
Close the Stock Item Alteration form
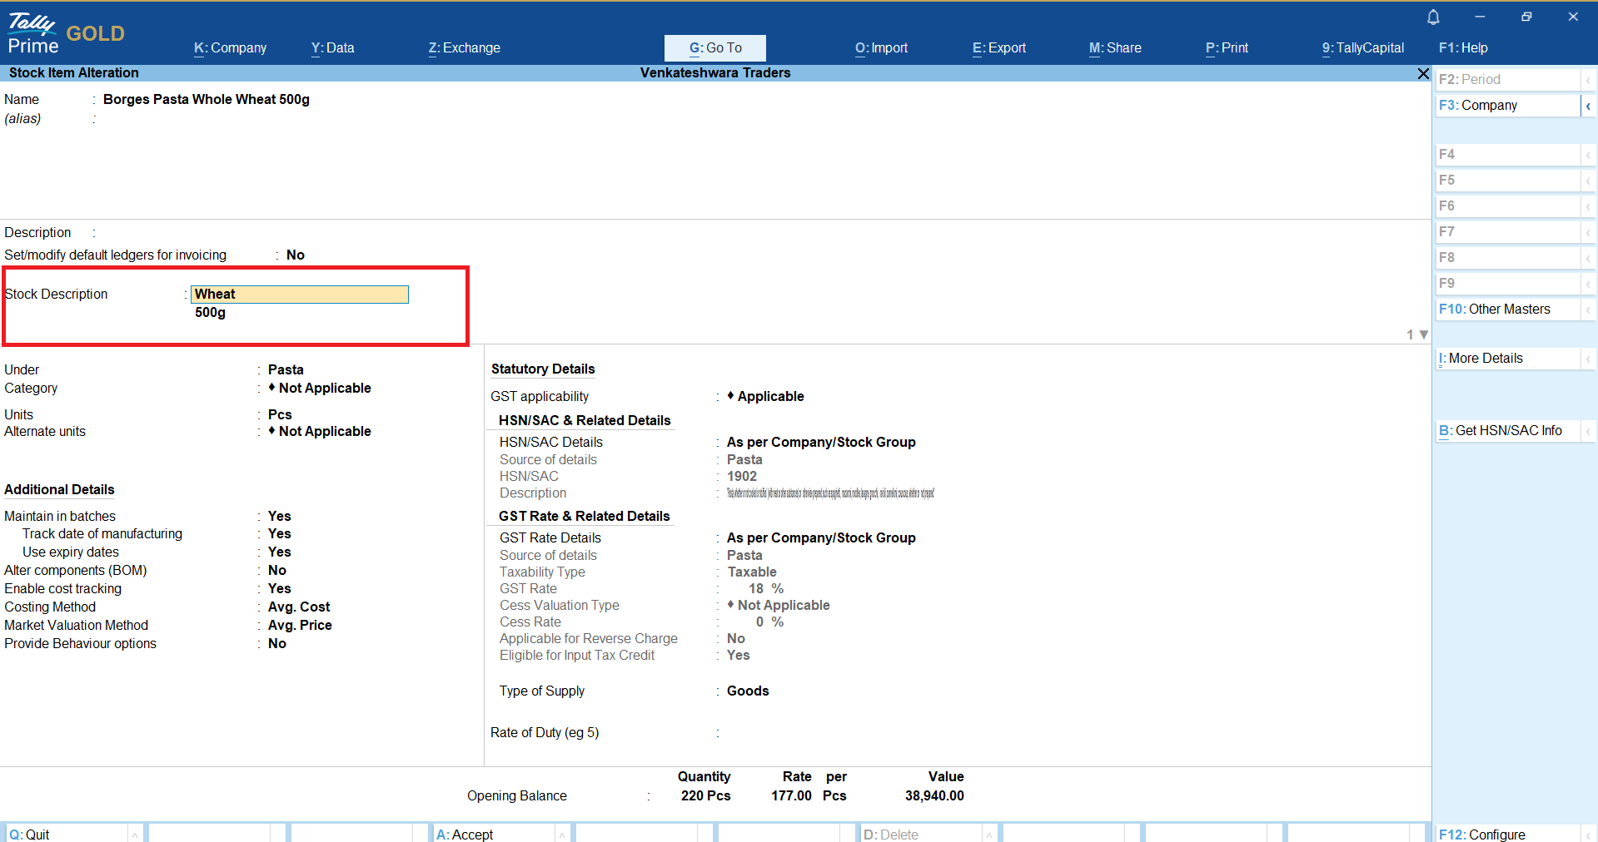click(1423, 74)
